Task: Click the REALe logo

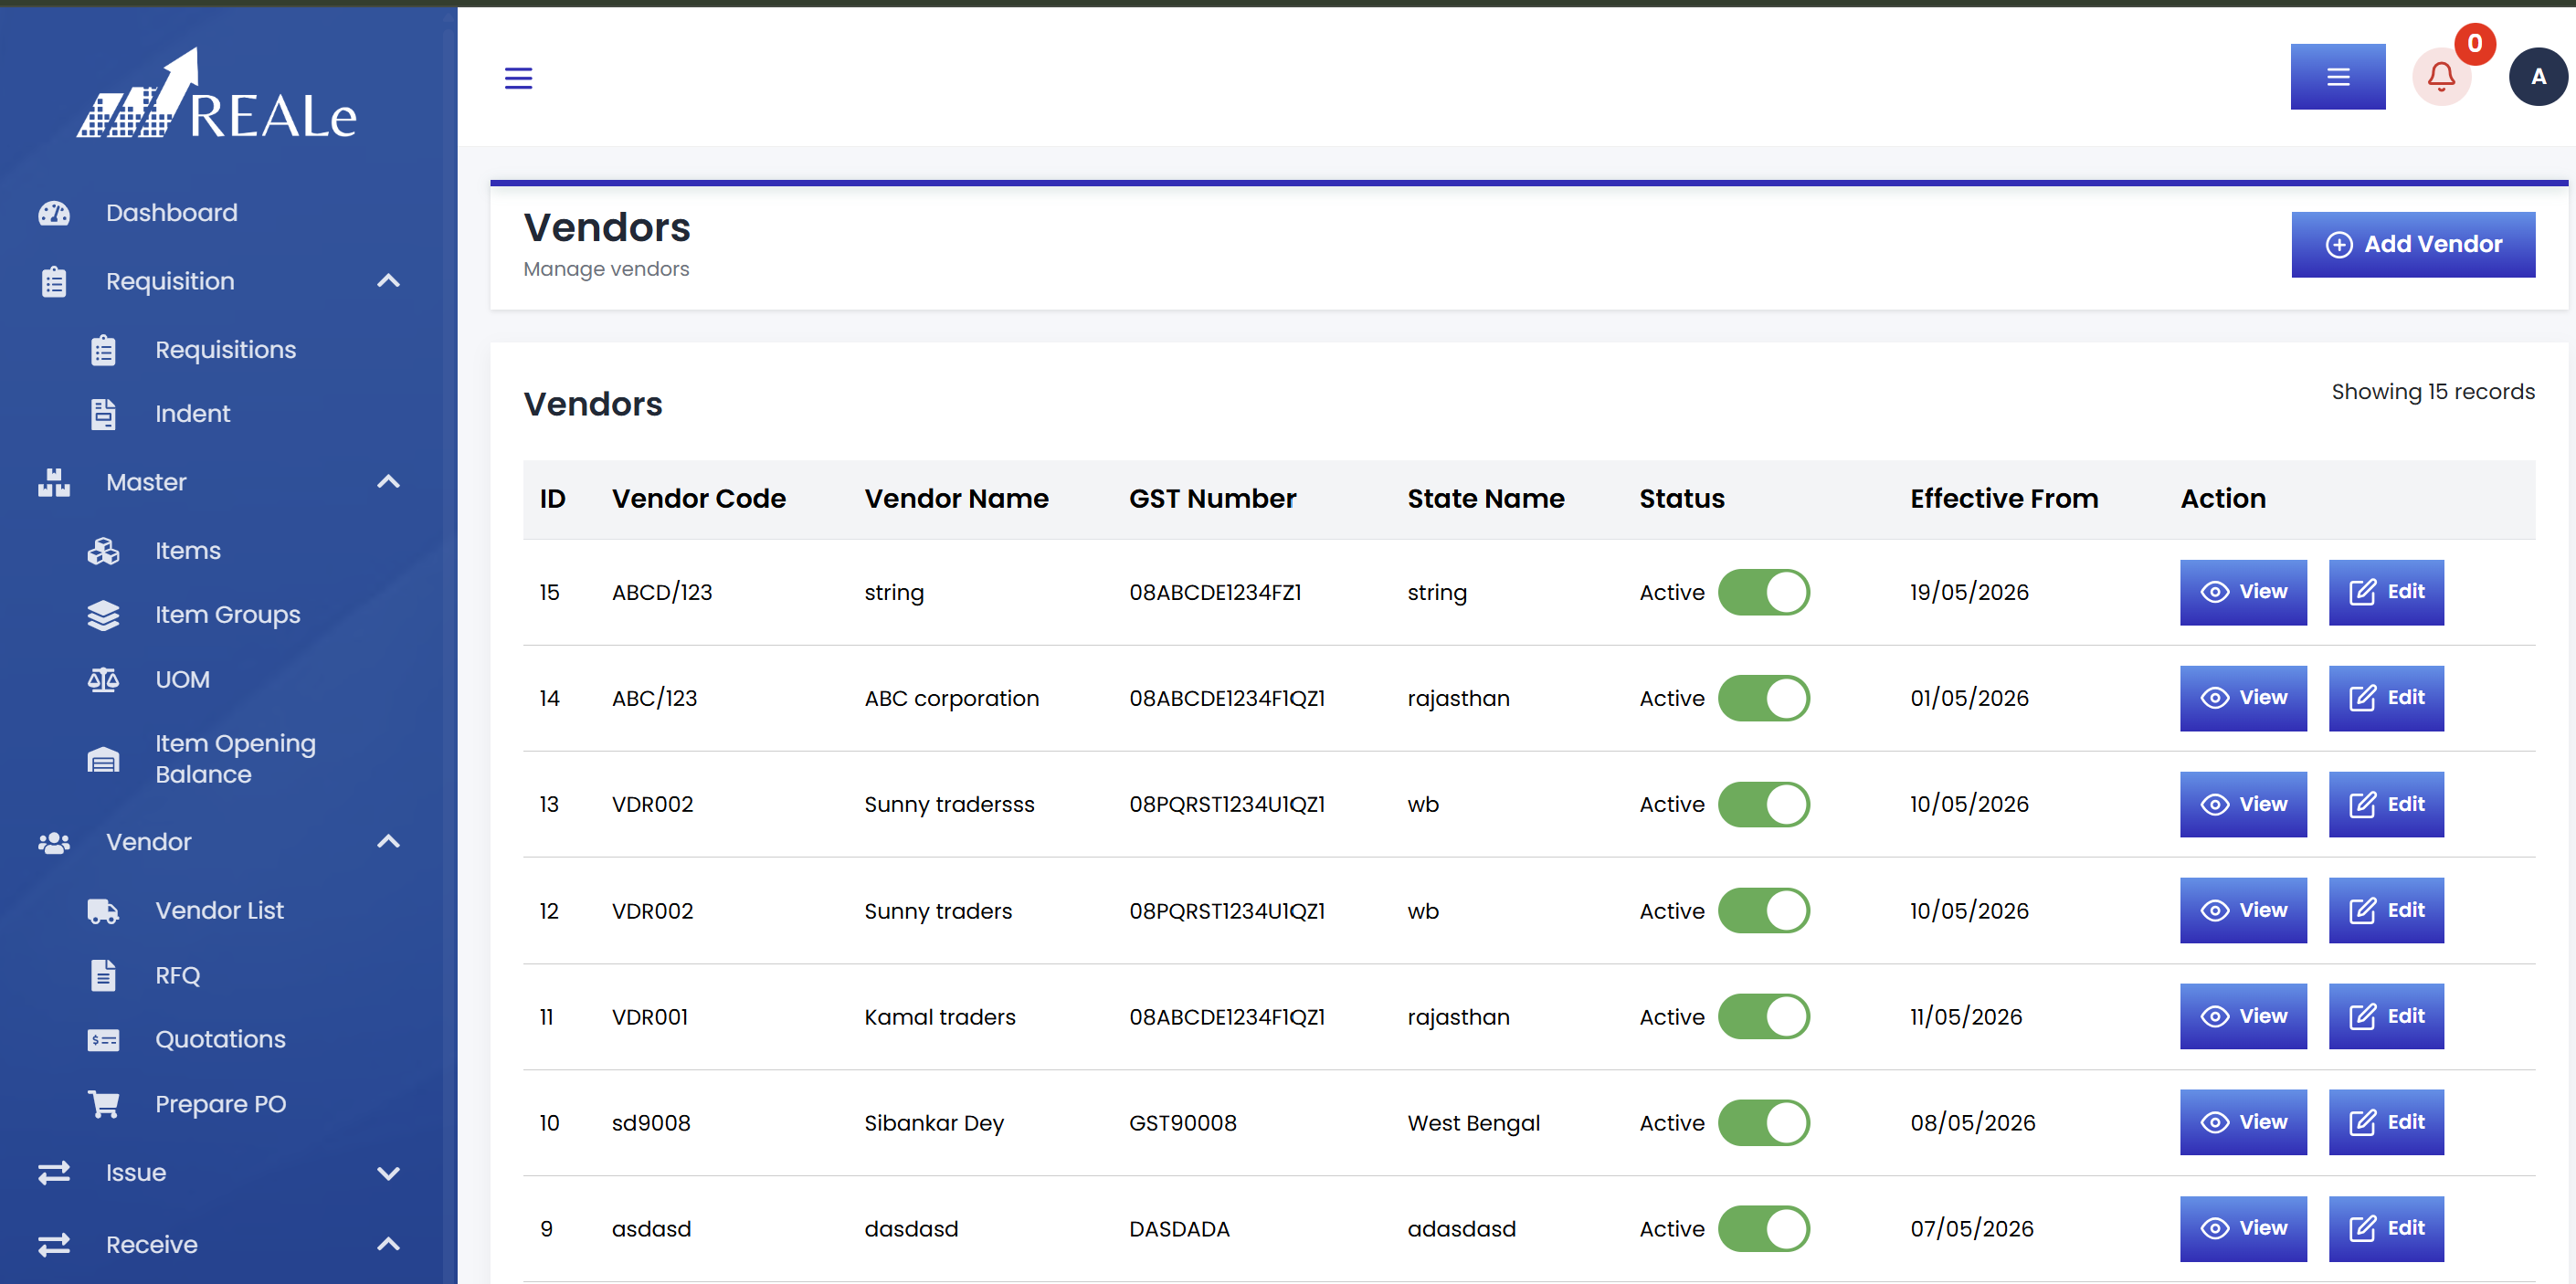Action: (217, 95)
